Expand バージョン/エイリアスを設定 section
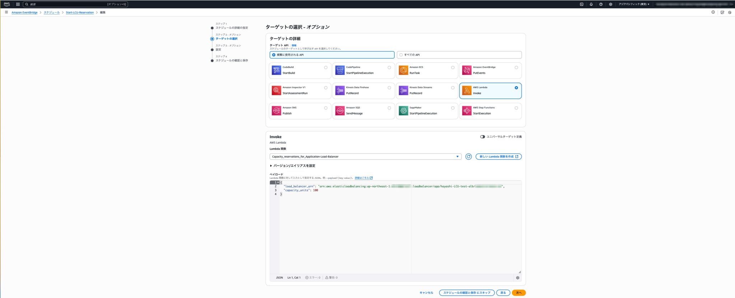Image resolution: width=735 pixels, height=298 pixels. pyautogui.click(x=292, y=166)
